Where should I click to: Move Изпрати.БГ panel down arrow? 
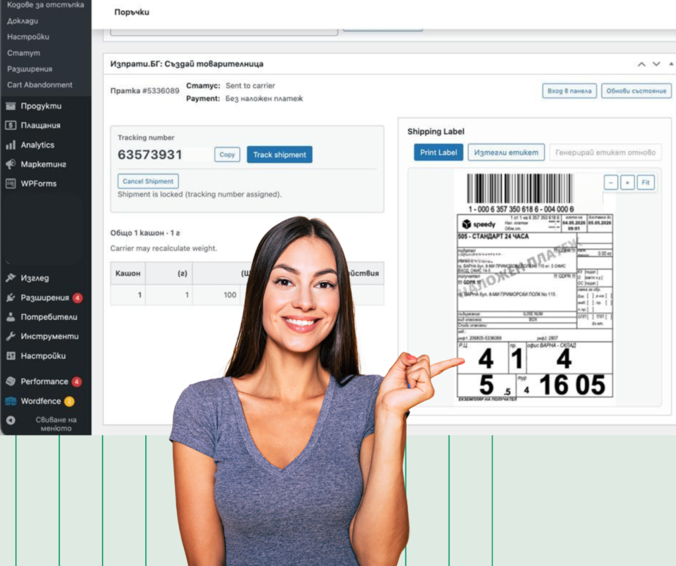[656, 64]
